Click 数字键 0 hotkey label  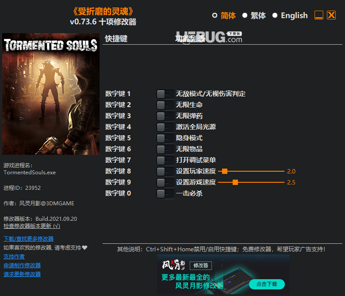118,193
